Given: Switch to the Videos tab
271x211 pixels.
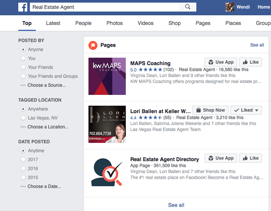Looking at the screenshot, I should tap(146, 23).
